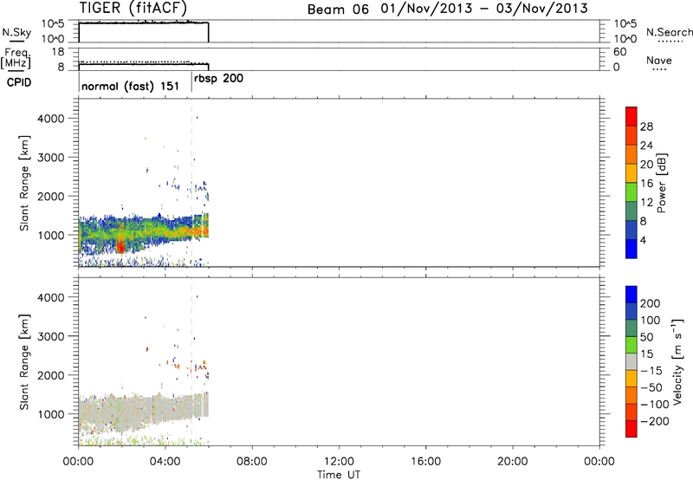Click the 4000 tick on the power panel
This screenshot has width=693, height=480.
point(51,119)
